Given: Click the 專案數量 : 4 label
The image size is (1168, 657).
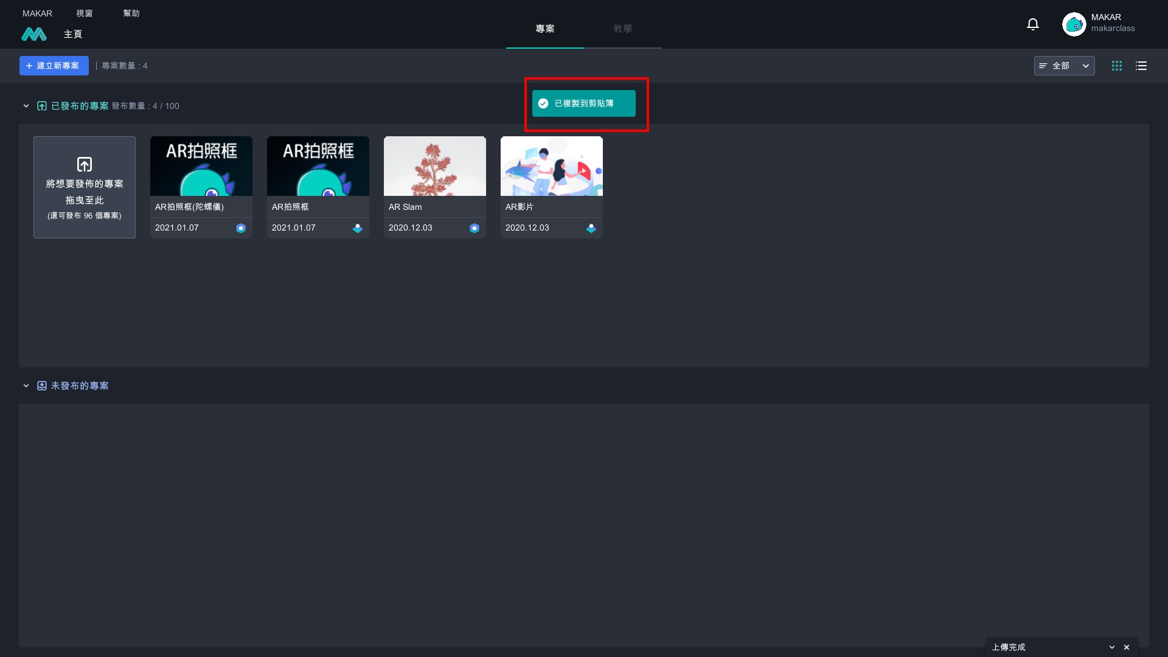Looking at the screenshot, I should (125, 66).
